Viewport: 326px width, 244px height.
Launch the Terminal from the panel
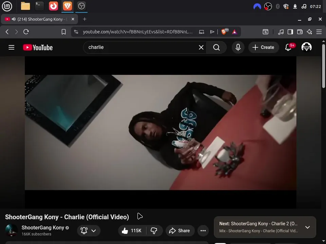click(x=39, y=6)
